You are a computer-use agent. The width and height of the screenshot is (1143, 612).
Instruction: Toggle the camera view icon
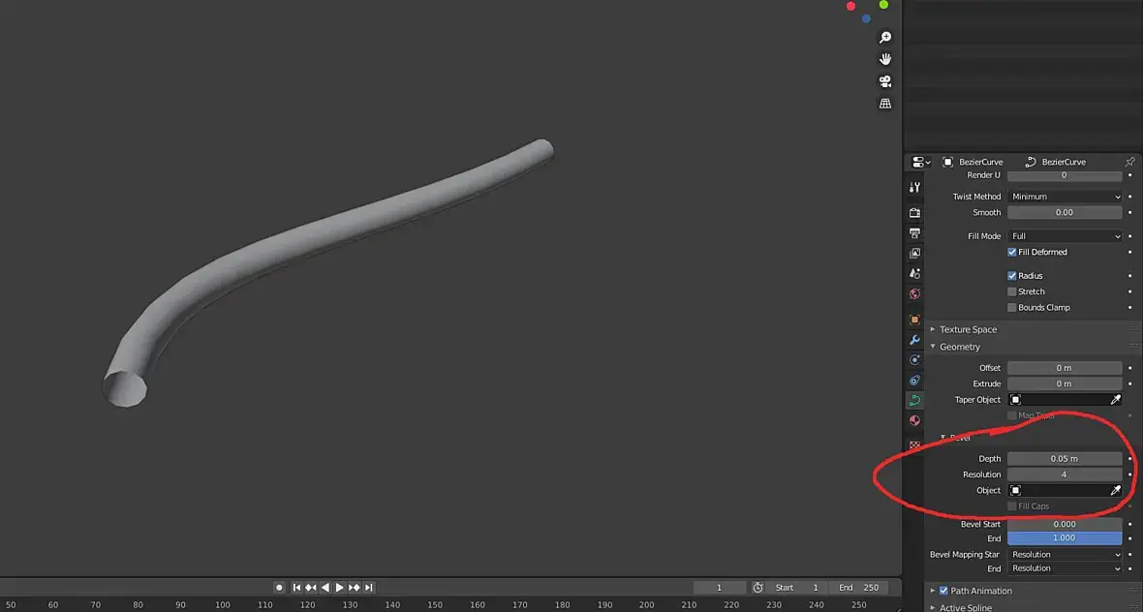[x=885, y=81]
